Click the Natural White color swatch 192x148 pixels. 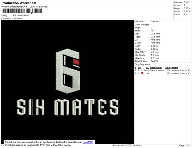pyautogui.click(x=142, y=70)
